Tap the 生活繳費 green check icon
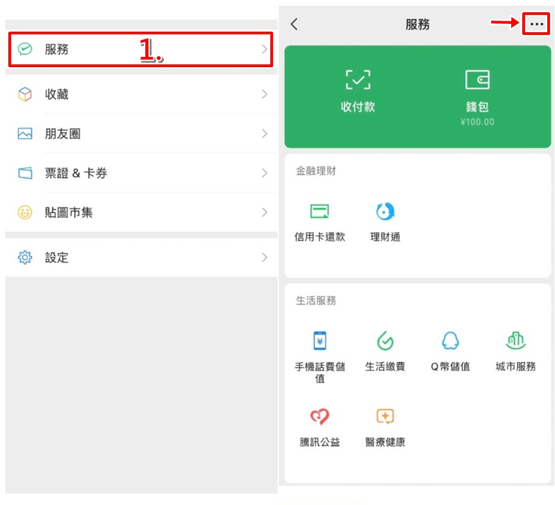555x505 pixels. coord(385,341)
